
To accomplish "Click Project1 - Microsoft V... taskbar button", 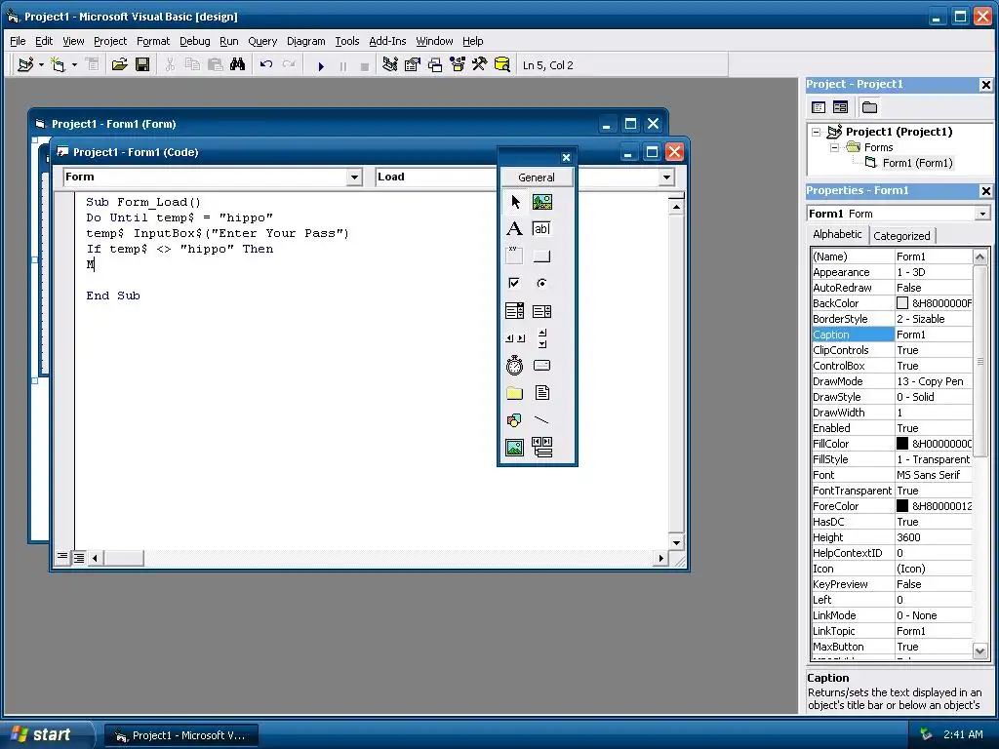I will (180, 735).
